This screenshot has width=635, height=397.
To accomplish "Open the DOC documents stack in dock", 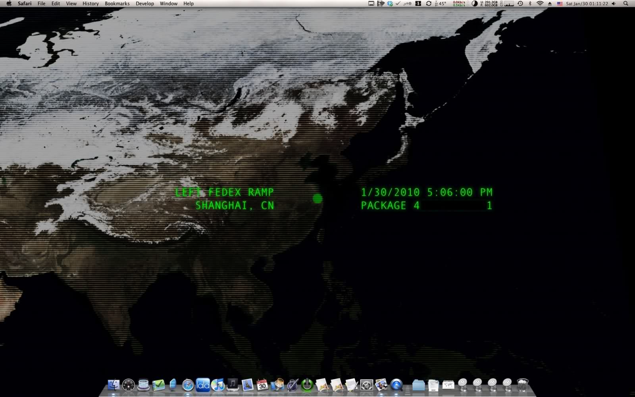I will 433,385.
